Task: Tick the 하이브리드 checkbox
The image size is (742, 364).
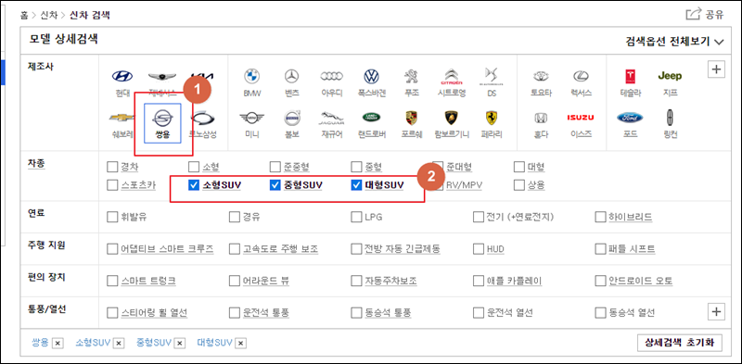Action: tap(600, 217)
